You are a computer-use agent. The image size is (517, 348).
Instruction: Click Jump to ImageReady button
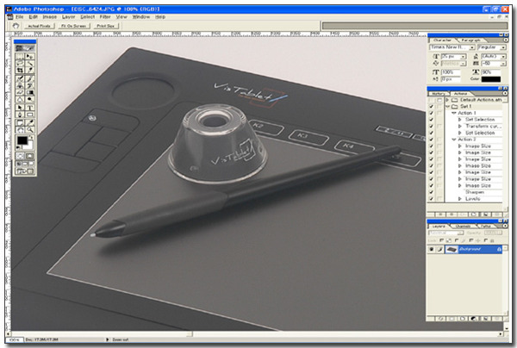(x=25, y=171)
